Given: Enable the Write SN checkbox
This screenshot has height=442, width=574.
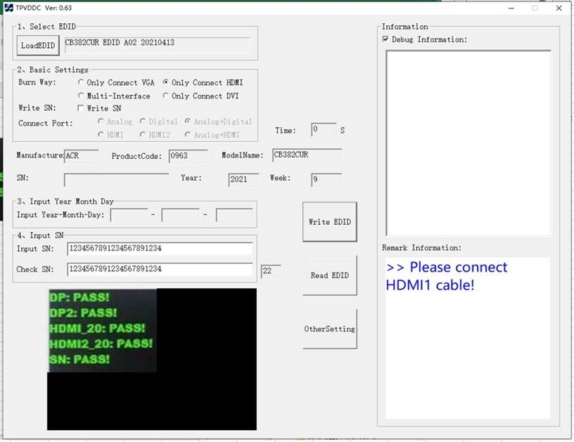Looking at the screenshot, I should point(82,108).
